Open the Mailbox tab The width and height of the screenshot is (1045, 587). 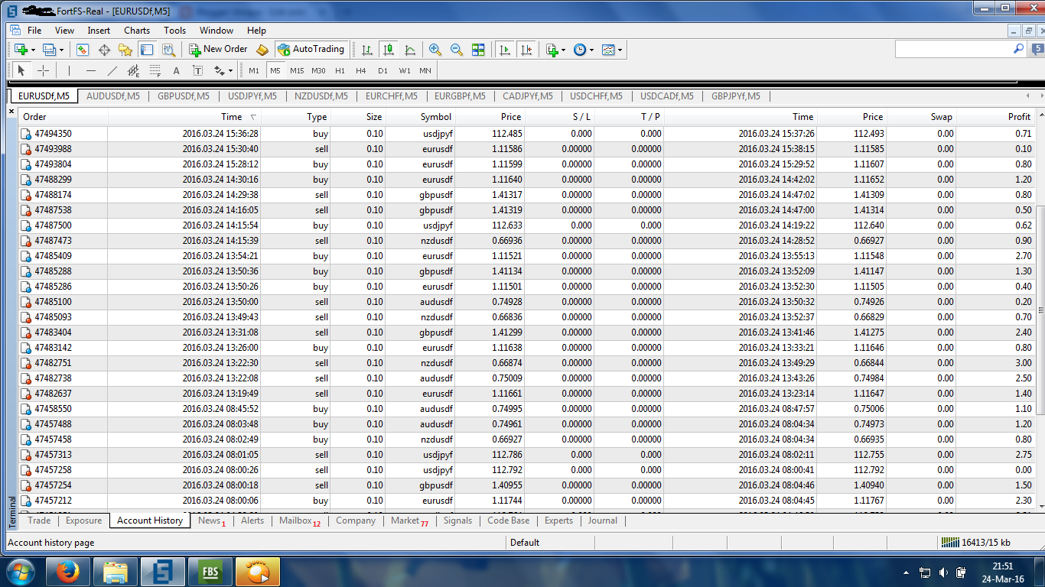[x=299, y=521]
